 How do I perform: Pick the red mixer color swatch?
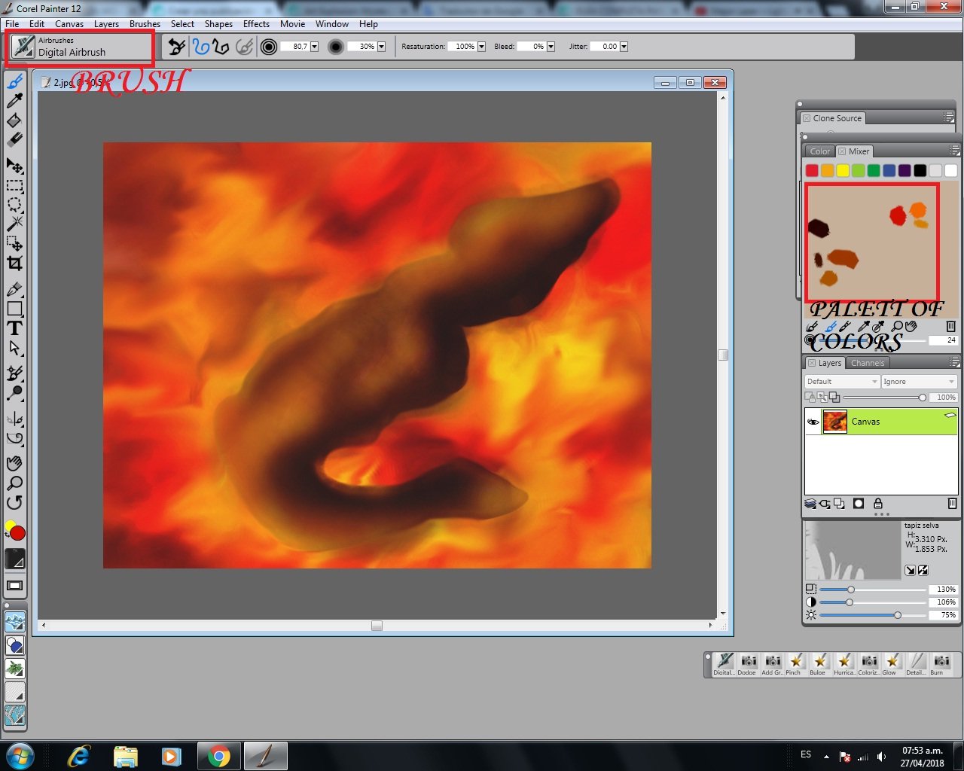coord(812,171)
